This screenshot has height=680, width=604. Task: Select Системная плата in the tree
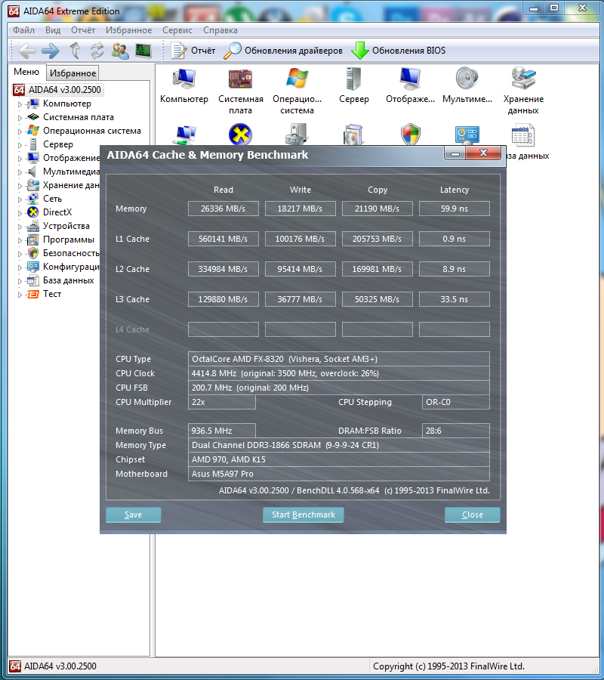pyautogui.click(x=78, y=117)
